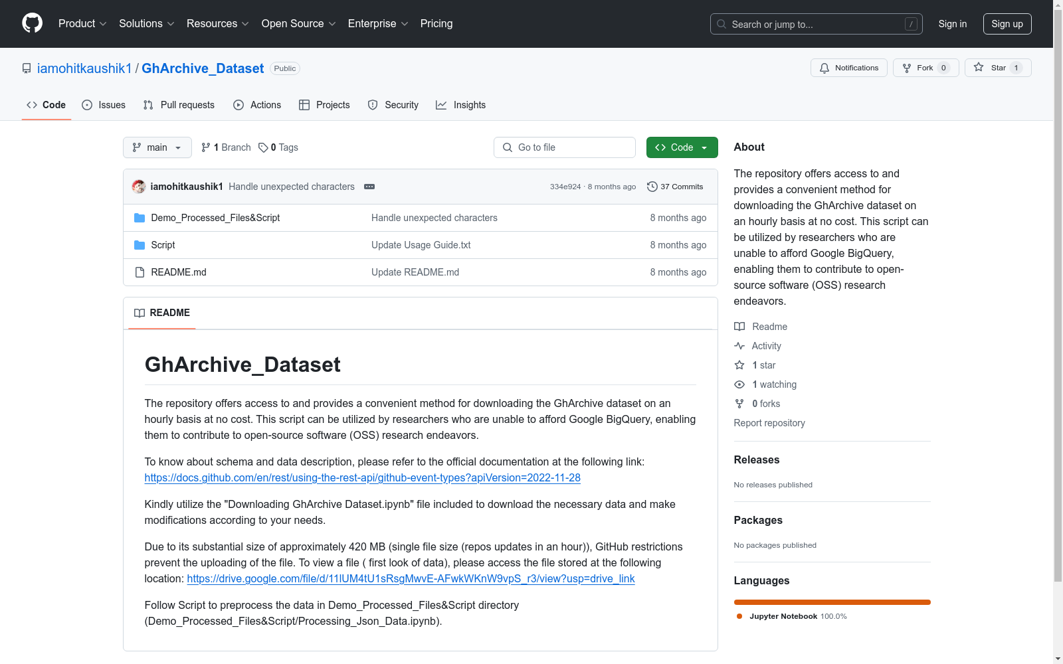1063x664 pixels.
Task: Click the Demo_Processed_Files&Script folder icon
Action: (140, 218)
